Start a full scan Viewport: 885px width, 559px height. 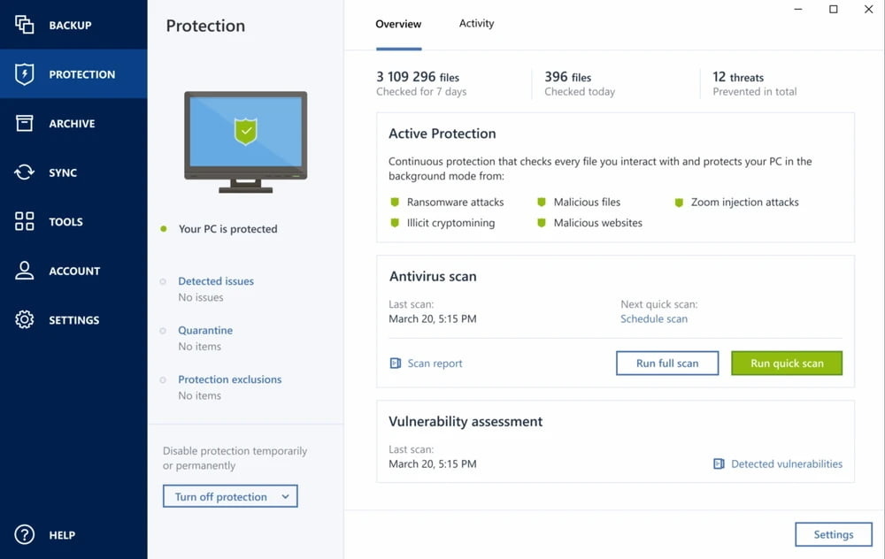[666, 363]
